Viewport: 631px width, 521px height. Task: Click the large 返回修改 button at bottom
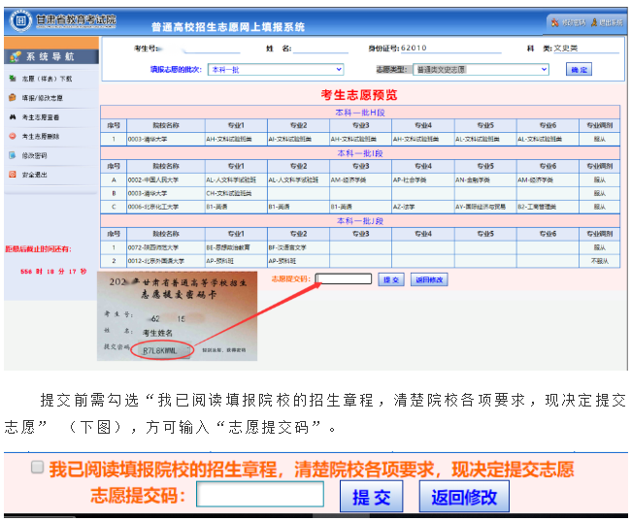[x=464, y=497]
